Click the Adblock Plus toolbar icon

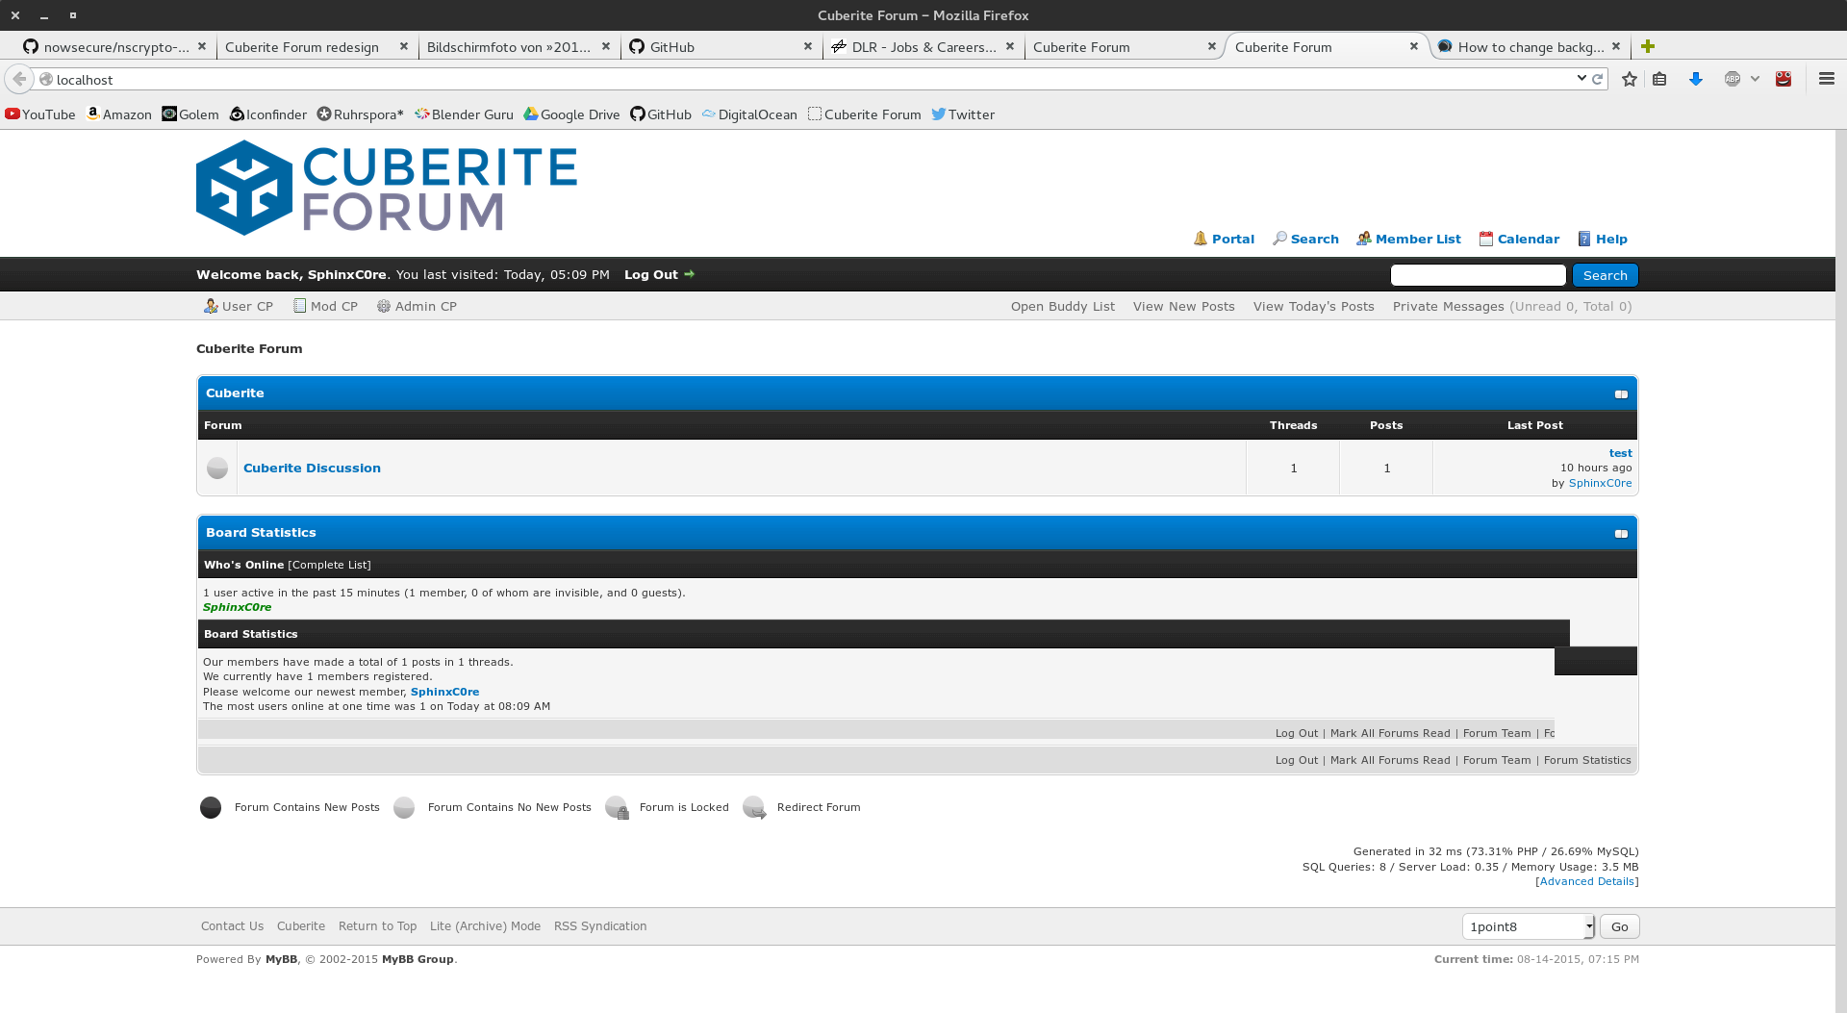point(1733,79)
